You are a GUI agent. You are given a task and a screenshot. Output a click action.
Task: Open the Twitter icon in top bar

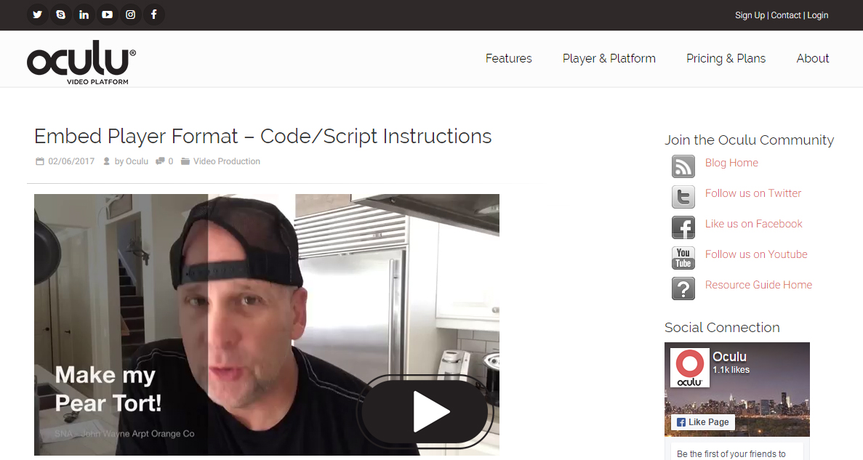pos(37,15)
